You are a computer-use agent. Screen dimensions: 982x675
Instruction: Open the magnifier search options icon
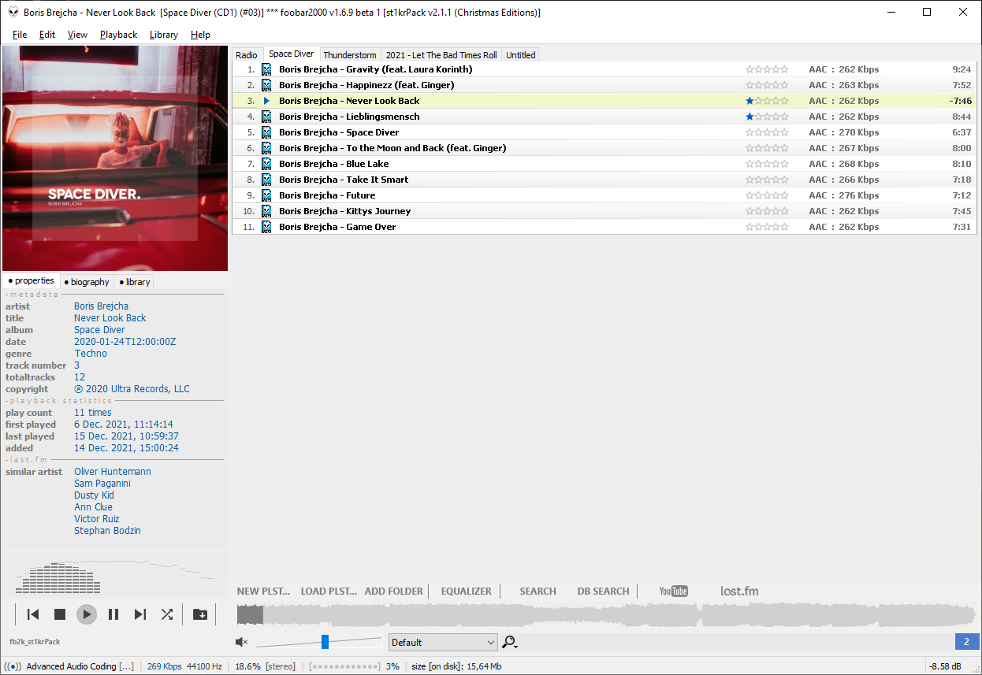coord(510,642)
